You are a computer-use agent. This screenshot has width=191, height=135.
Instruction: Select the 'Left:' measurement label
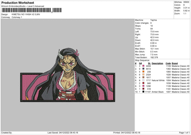pos(137,32)
